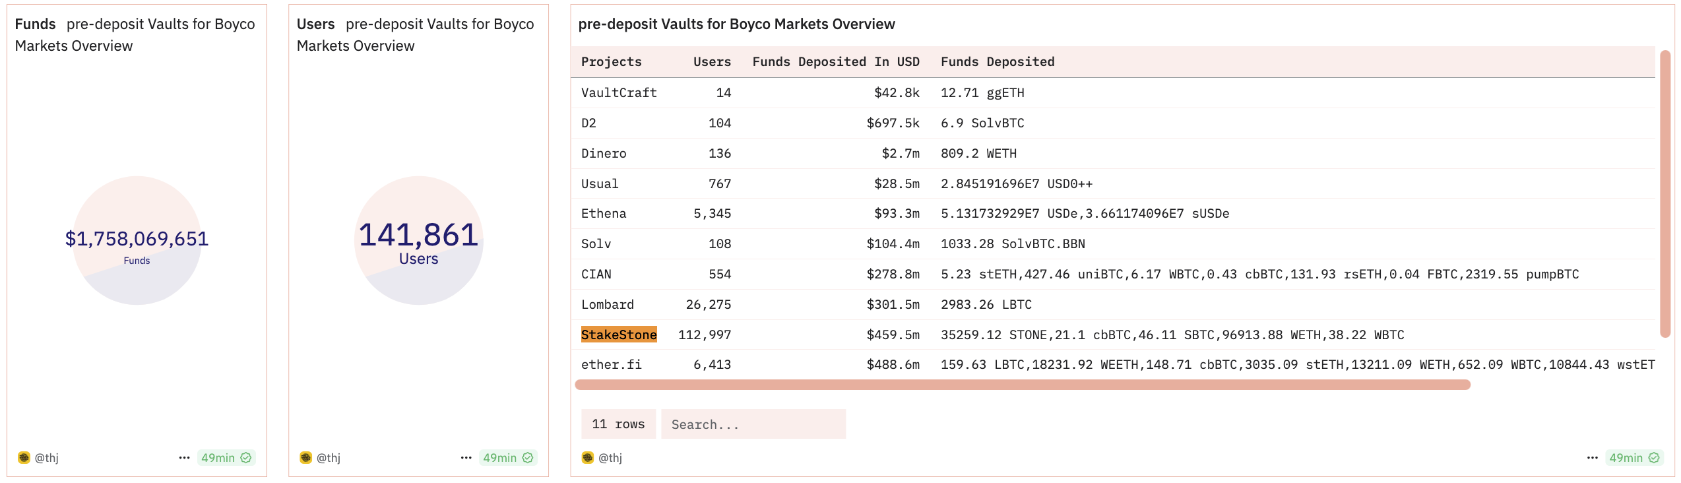Click the 2.845191696E7 USD0++ deposit cell
Image resolution: width=1681 pixels, height=483 pixels.
tap(1017, 183)
